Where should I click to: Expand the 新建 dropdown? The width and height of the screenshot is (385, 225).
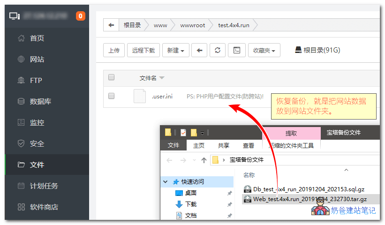[x=176, y=50]
